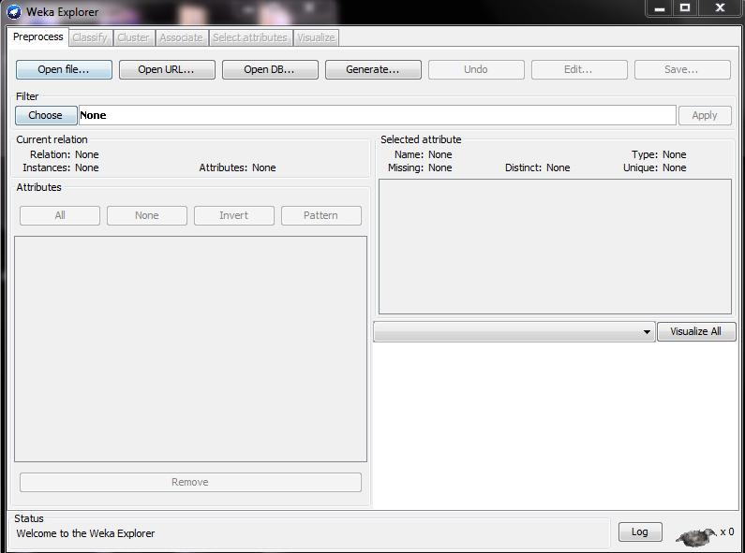Open the Preprocess tab

(38, 37)
